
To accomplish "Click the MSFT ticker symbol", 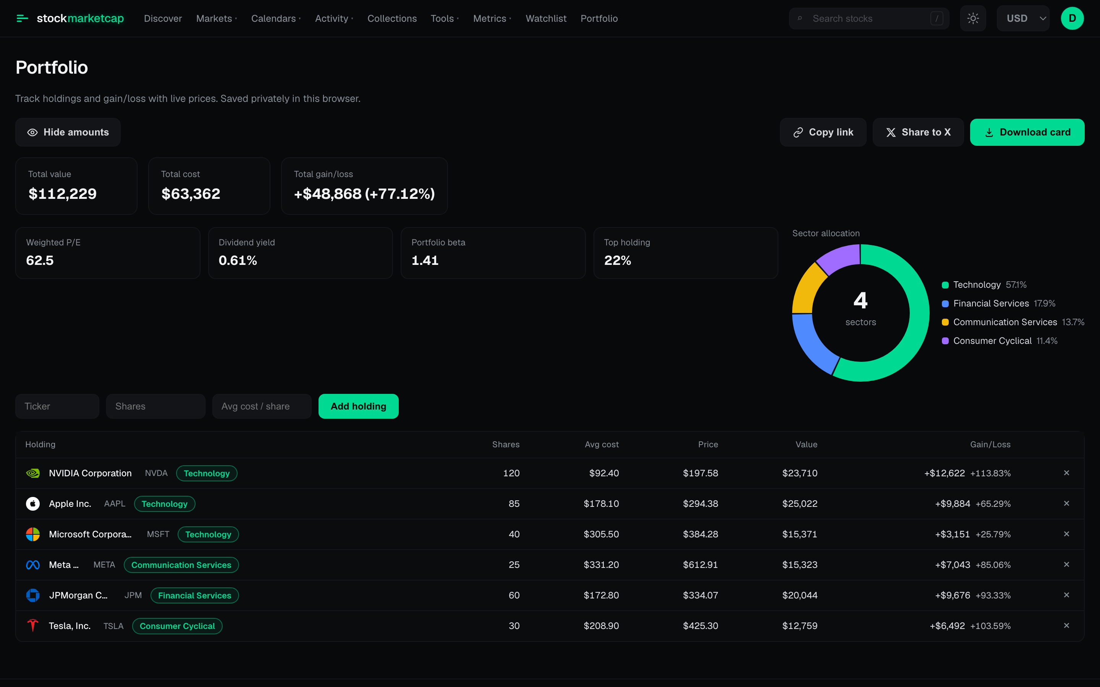I will point(158,534).
